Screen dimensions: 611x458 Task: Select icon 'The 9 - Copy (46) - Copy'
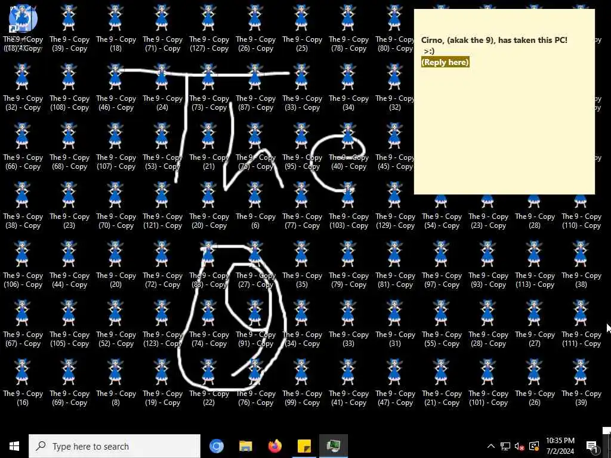116,88
